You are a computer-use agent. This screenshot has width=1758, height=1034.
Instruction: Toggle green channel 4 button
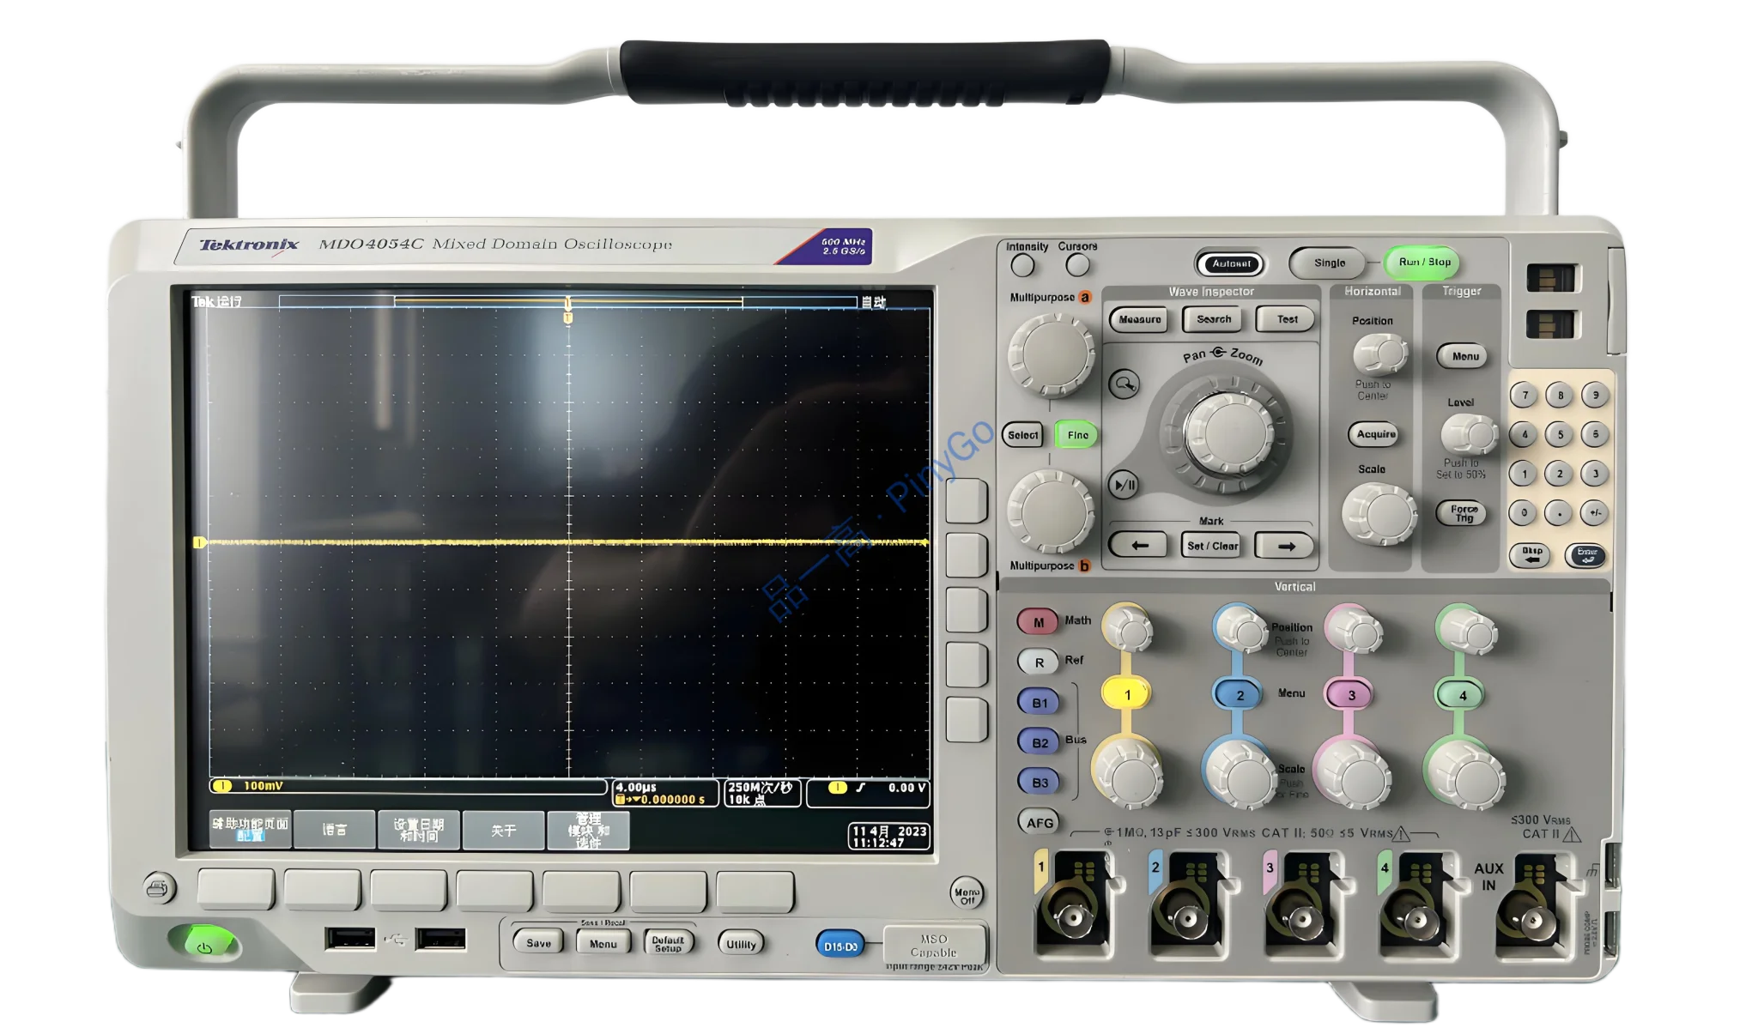tap(1462, 694)
